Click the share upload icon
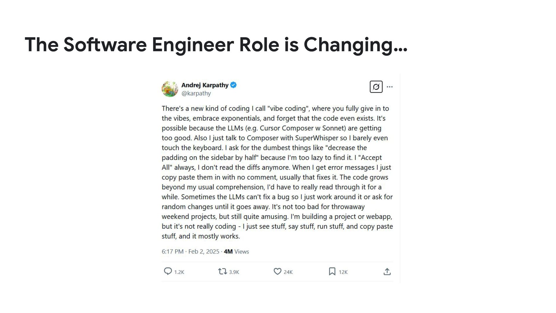Screen dimensions: 556x313 click(x=387, y=272)
